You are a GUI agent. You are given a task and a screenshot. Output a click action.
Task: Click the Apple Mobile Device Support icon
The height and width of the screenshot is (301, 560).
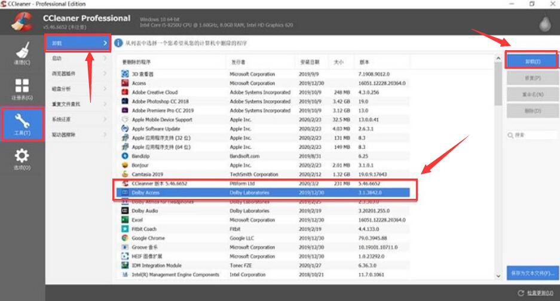point(125,119)
